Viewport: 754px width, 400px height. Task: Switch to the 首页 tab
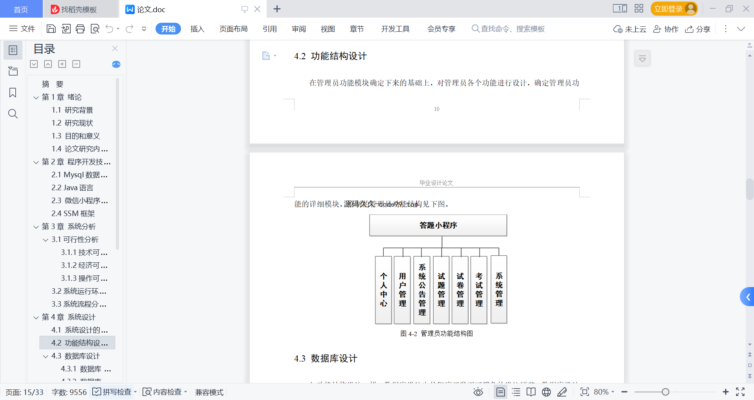(x=21, y=9)
